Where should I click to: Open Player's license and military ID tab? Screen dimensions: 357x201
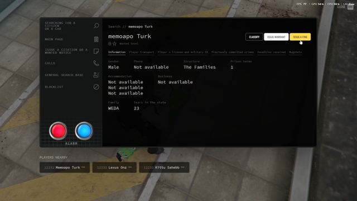[x=183, y=52]
